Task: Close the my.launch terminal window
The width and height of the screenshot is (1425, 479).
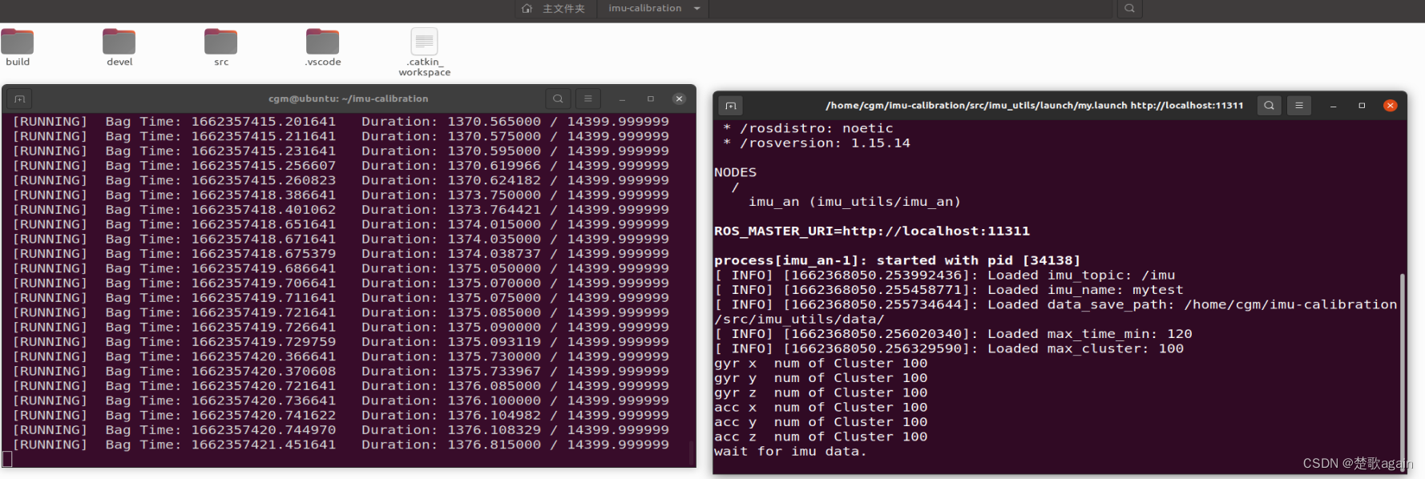Action: pos(1391,105)
